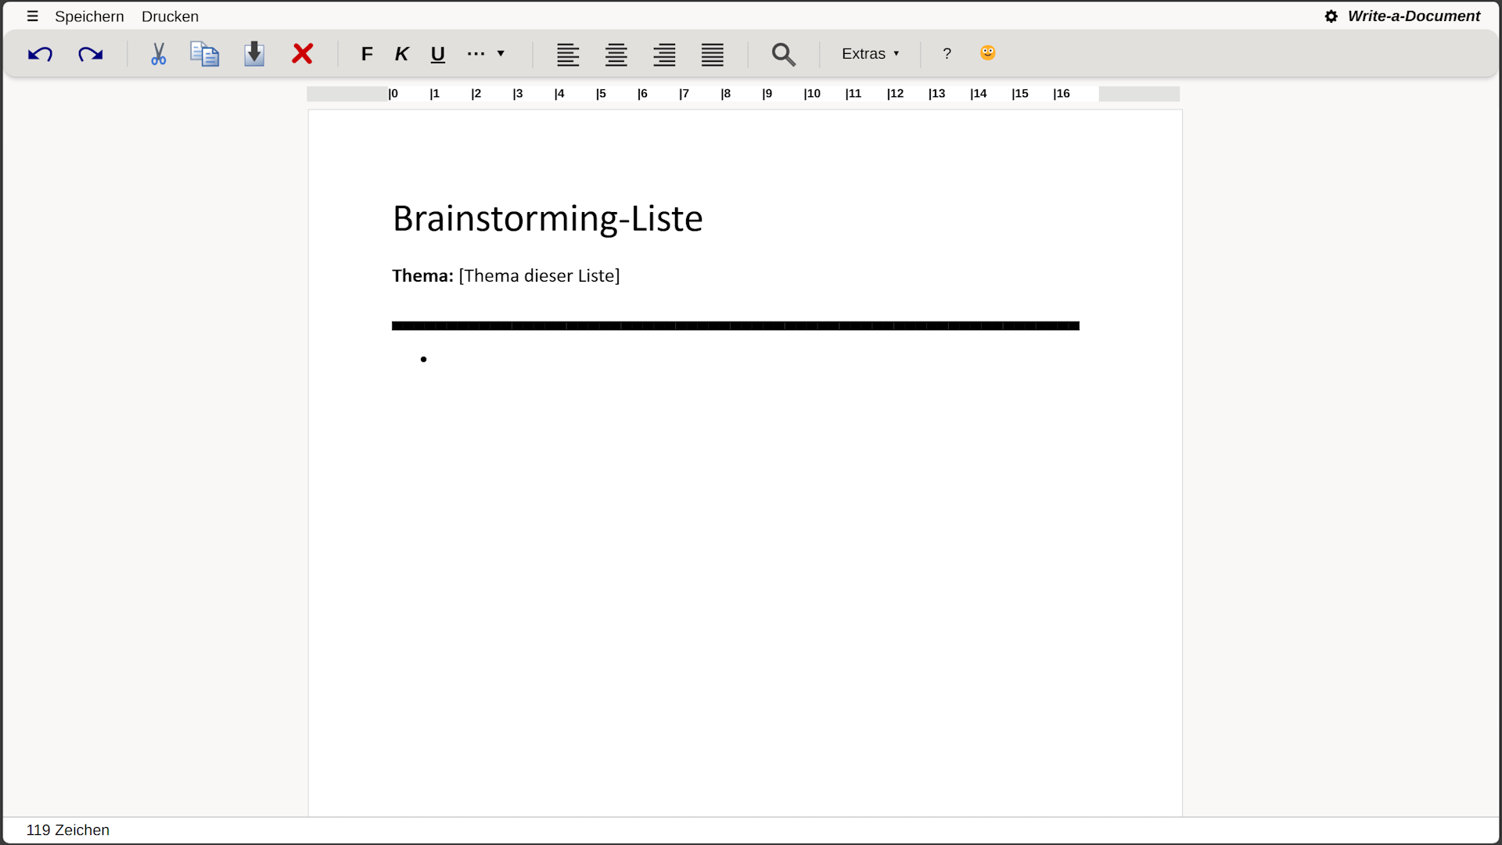This screenshot has width=1502, height=845.
Task: Click Drucken in the menu bar
Action: click(170, 16)
